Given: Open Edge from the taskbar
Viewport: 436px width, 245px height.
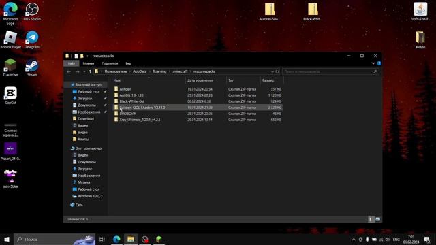Looking at the screenshot, I should click(x=116, y=239).
